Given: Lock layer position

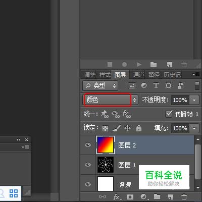Looking at the screenshot, I should (127, 128).
